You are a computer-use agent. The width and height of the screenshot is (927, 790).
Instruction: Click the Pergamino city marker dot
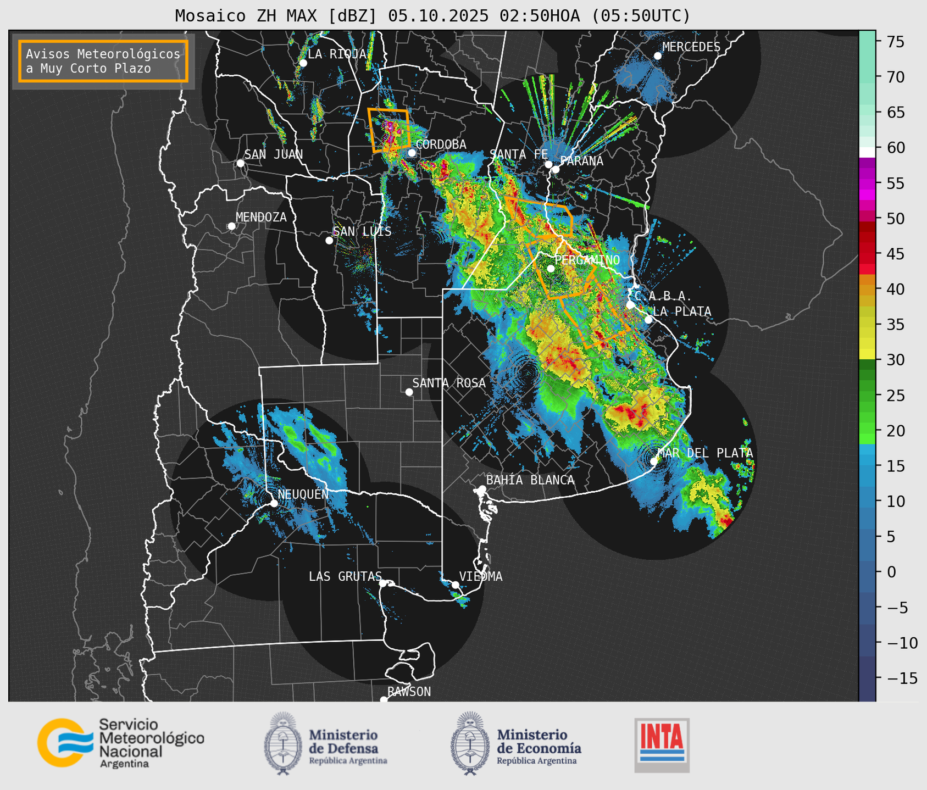click(551, 269)
